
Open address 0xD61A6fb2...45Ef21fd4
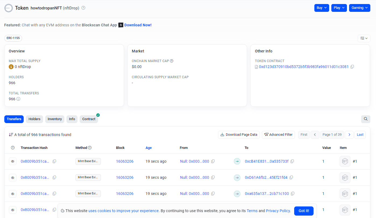click(266, 177)
